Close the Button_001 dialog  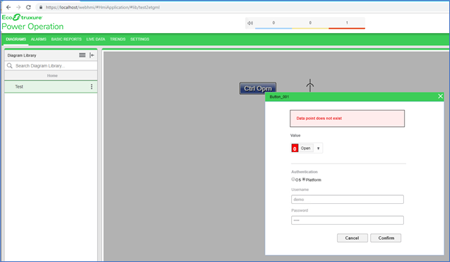point(441,96)
